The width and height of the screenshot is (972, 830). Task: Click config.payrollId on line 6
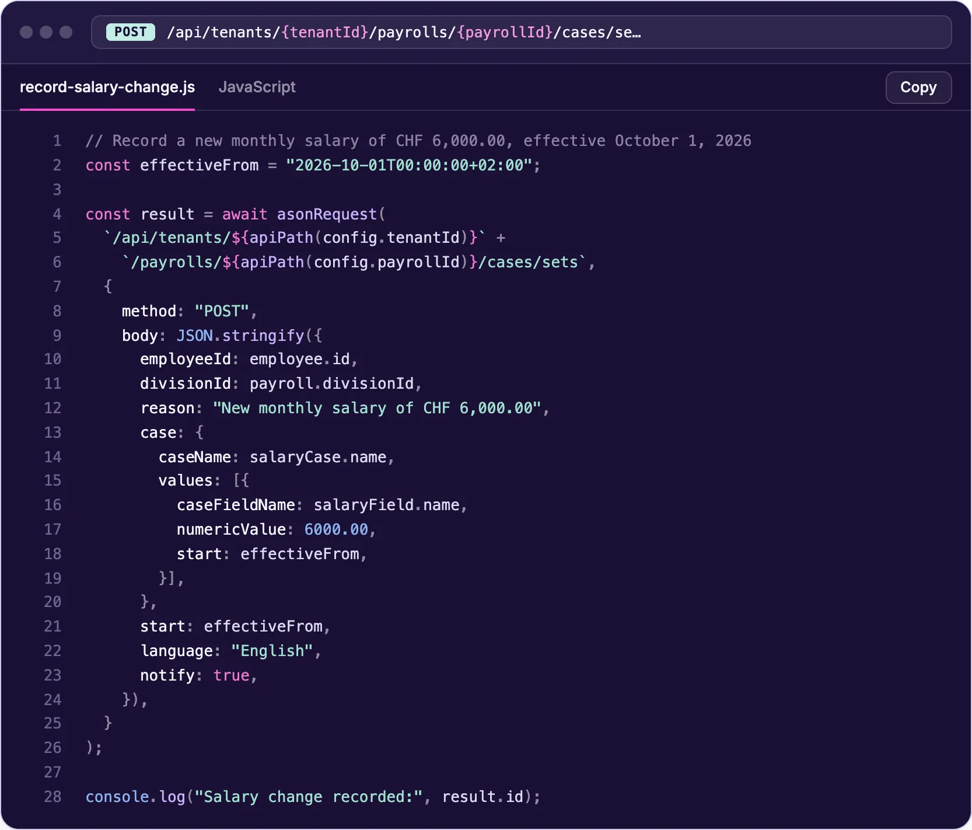pyautogui.click(x=387, y=262)
